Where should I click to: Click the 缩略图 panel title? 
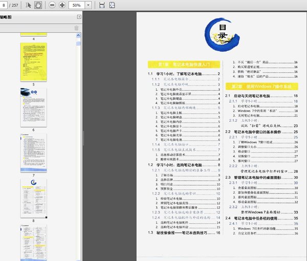point(6,17)
